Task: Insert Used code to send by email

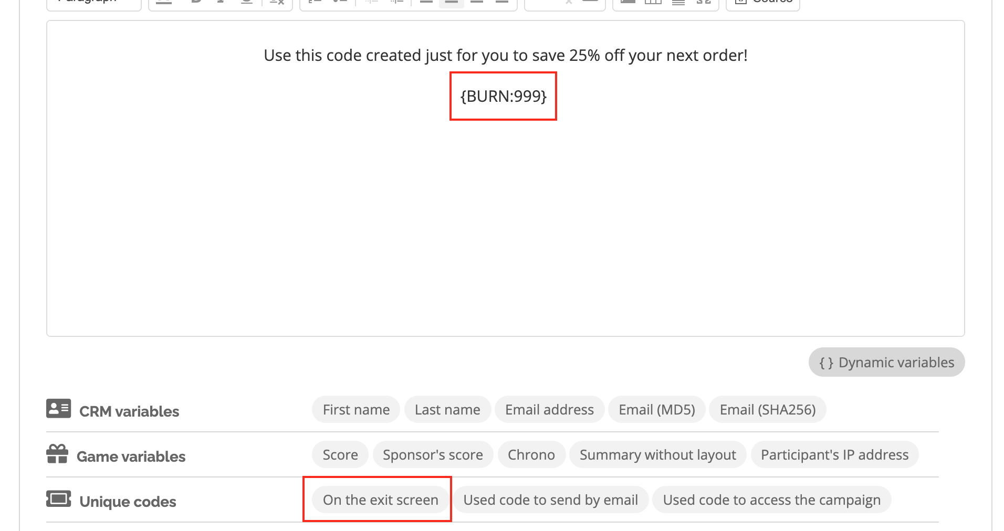Action: (550, 500)
